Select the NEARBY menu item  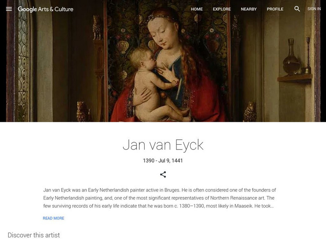pos(249,9)
